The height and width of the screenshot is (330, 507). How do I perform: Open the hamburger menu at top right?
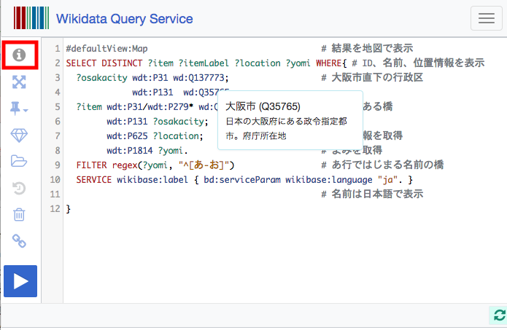click(x=487, y=18)
